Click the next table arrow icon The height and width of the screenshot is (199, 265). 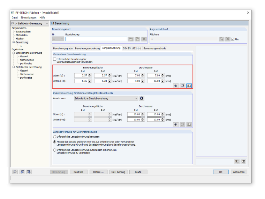(29, 172)
